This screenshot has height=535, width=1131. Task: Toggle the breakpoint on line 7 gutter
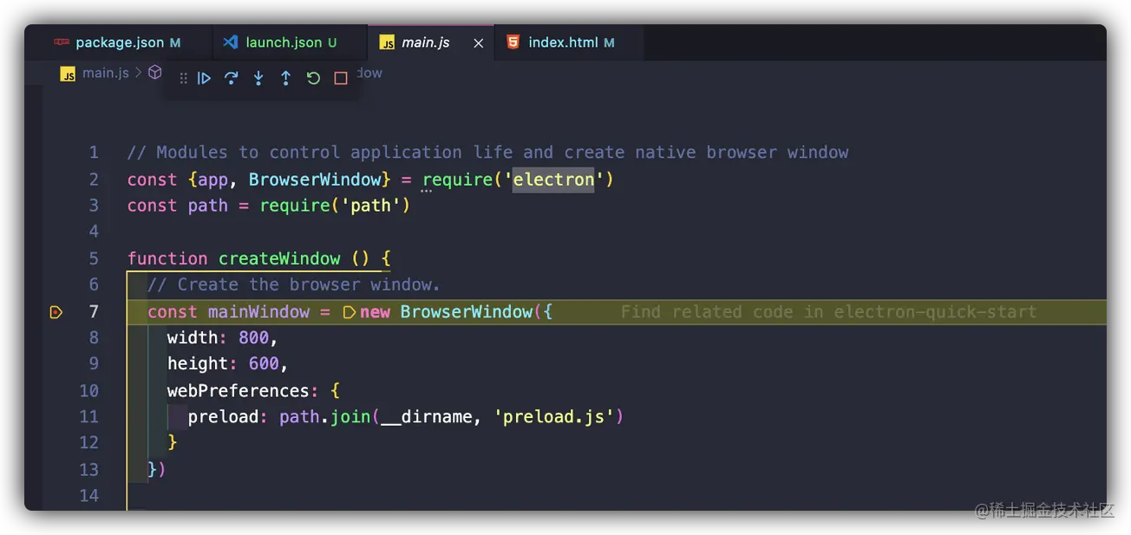[x=56, y=312]
